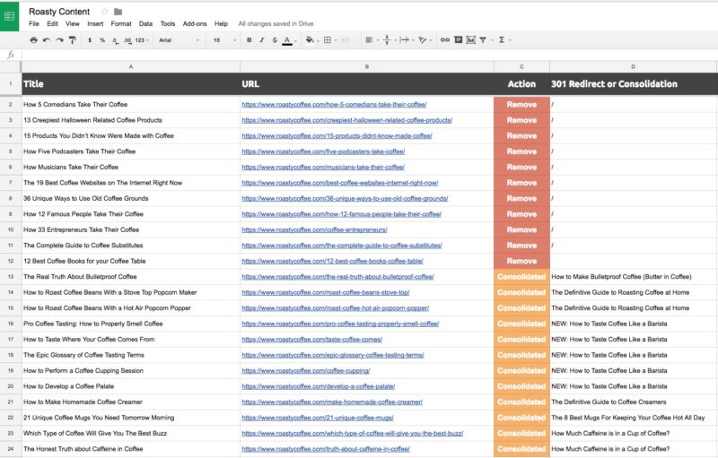
Task: Open the View menu
Action: pos(73,24)
